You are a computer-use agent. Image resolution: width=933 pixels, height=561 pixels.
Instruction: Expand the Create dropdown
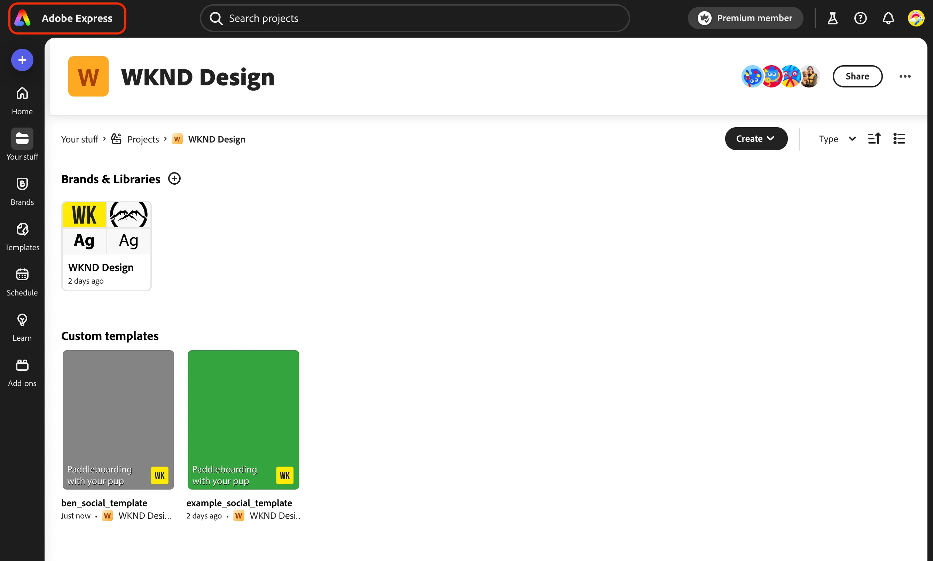tap(756, 139)
